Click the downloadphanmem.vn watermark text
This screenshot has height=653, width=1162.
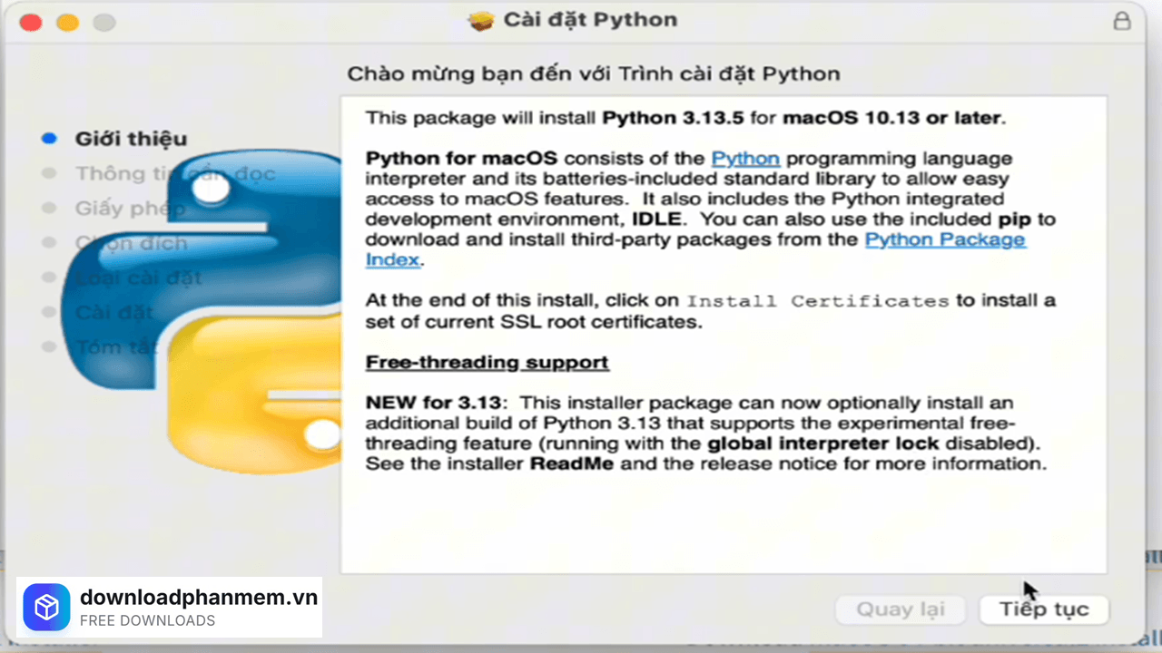tap(199, 598)
